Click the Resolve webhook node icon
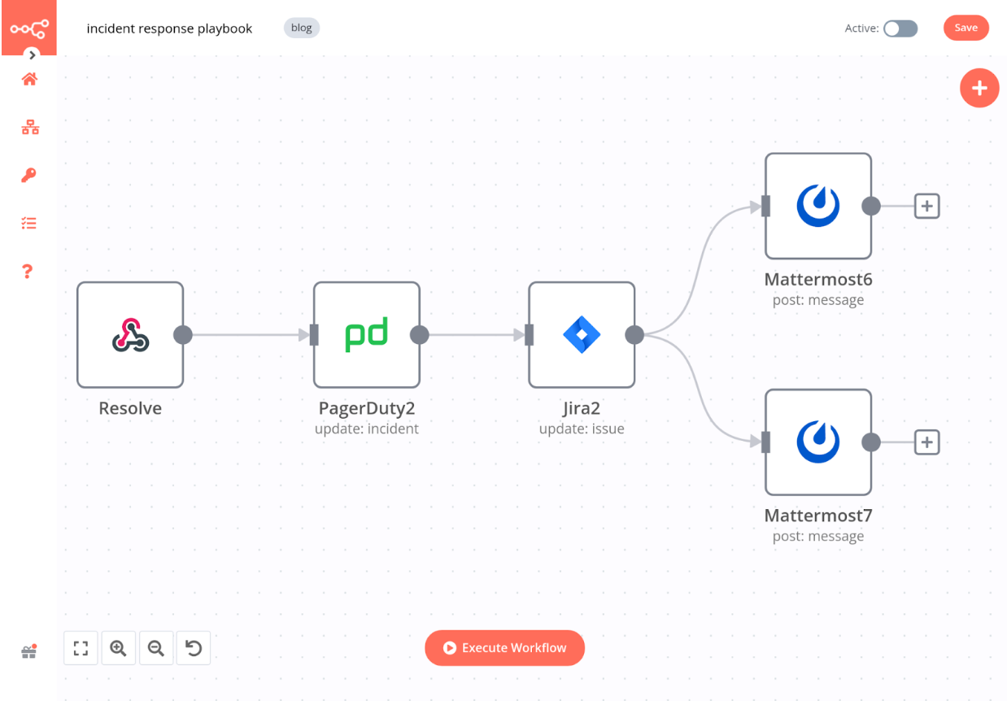 click(x=130, y=334)
